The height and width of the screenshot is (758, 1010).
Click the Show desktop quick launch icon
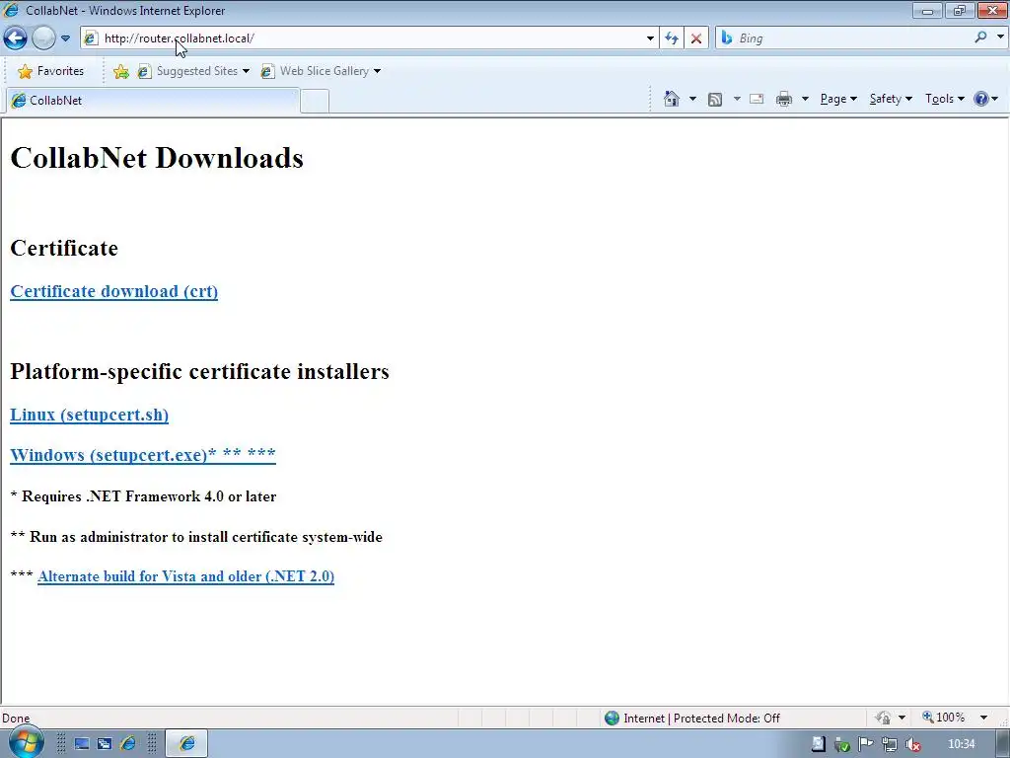(x=81, y=744)
